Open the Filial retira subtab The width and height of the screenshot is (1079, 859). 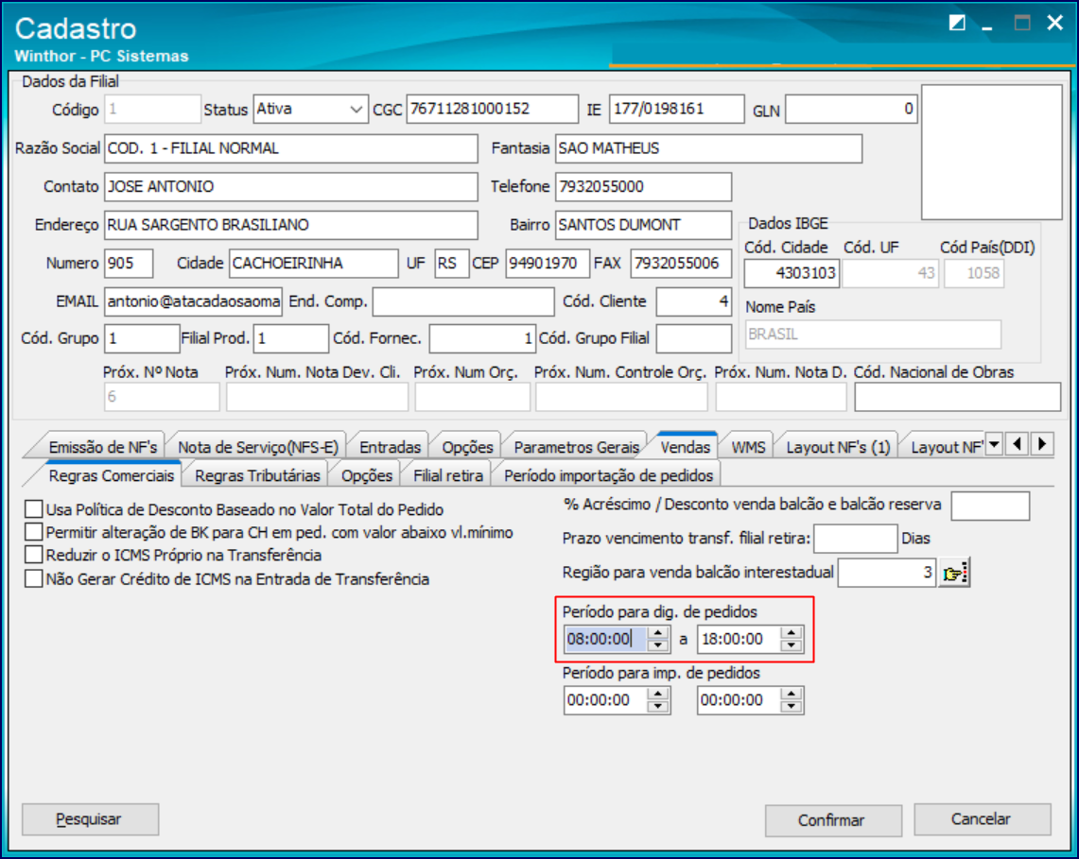pos(448,475)
